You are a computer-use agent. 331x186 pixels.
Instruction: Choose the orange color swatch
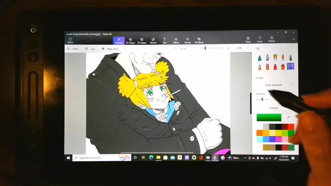tap(259, 133)
